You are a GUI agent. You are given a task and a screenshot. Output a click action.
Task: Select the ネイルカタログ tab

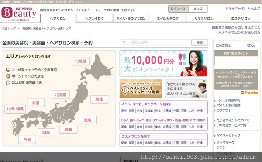pos(168,18)
